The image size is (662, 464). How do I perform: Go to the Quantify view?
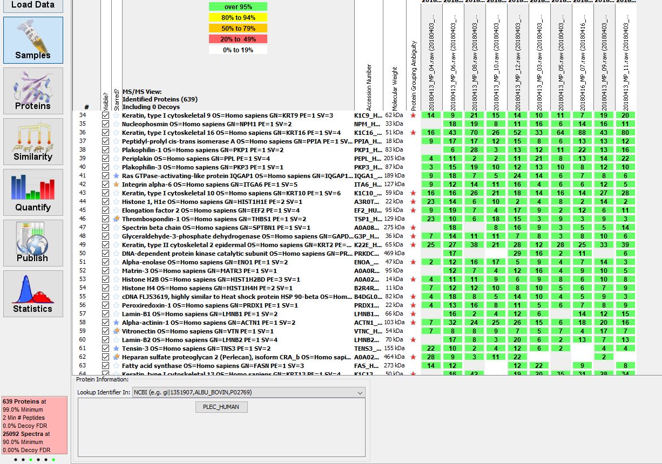pos(33,192)
